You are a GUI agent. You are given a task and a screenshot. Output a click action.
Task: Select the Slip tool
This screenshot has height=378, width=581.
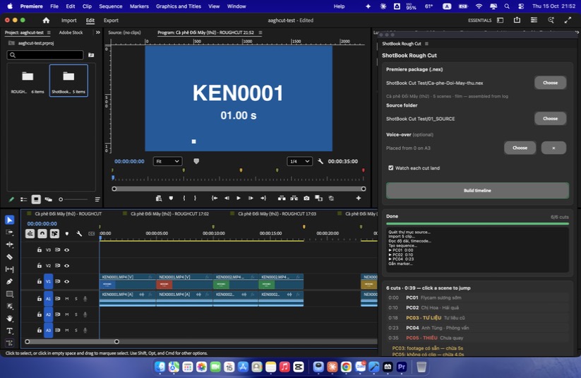10,269
